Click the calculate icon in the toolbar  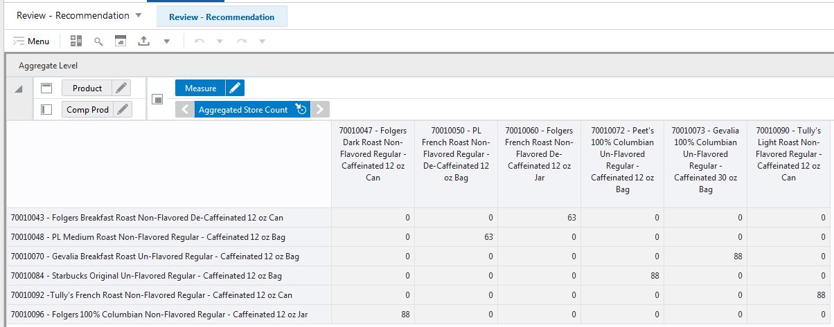point(76,41)
